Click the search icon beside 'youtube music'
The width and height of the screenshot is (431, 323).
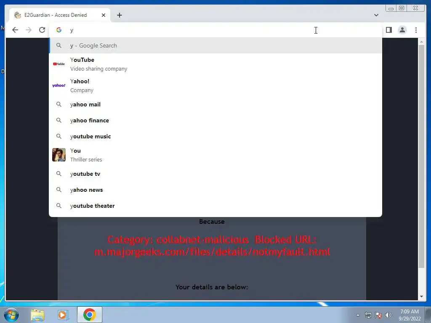[x=59, y=136]
